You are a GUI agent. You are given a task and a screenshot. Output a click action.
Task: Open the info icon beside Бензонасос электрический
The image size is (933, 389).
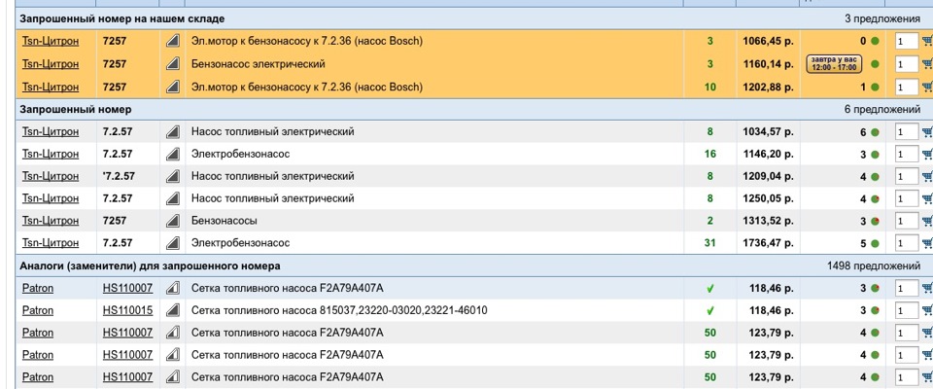pyautogui.click(x=172, y=64)
